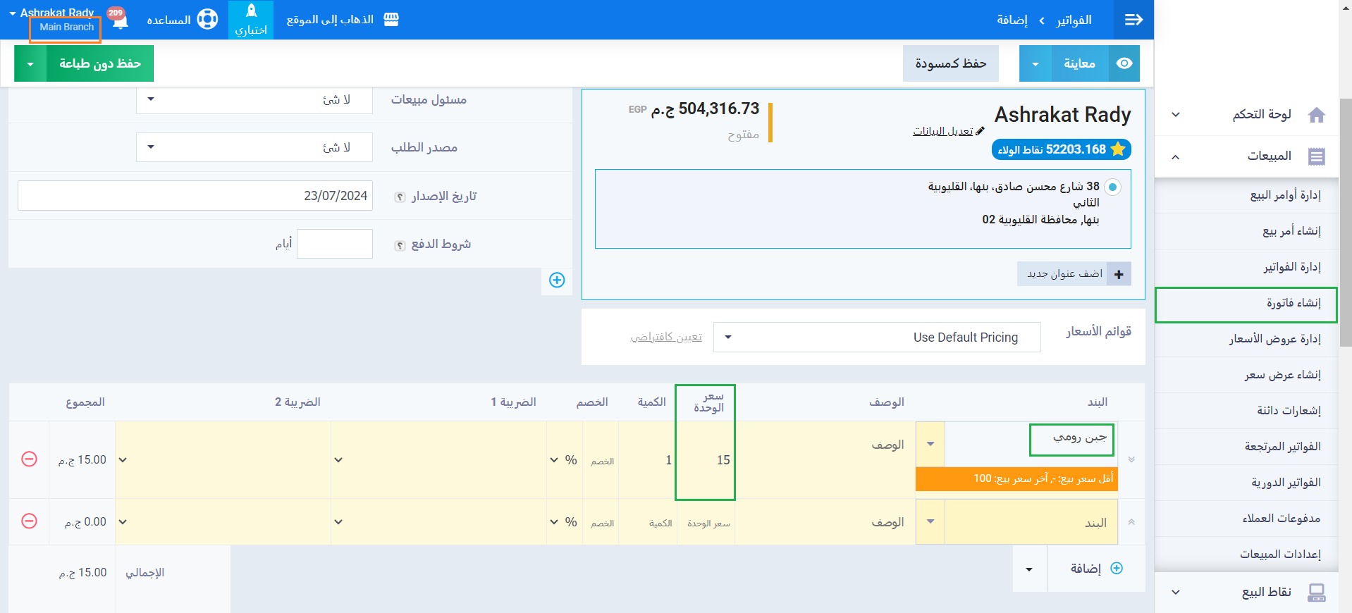
Task: Expand the order source dropdown
Action: click(x=254, y=148)
